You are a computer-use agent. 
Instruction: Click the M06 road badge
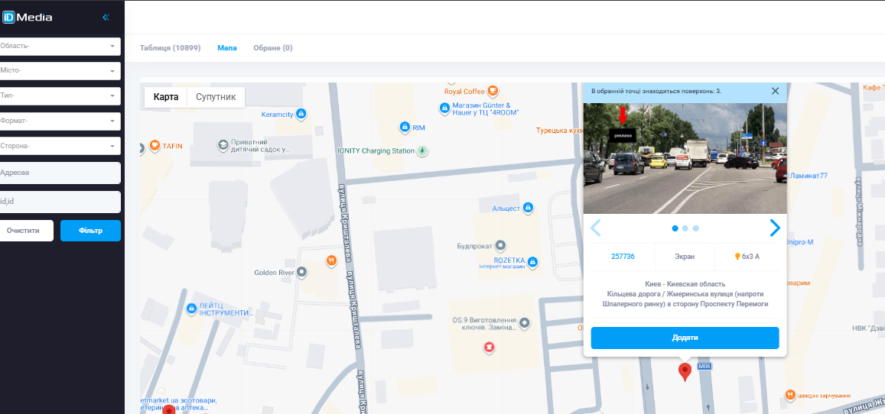pyautogui.click(x=705, y=366)
